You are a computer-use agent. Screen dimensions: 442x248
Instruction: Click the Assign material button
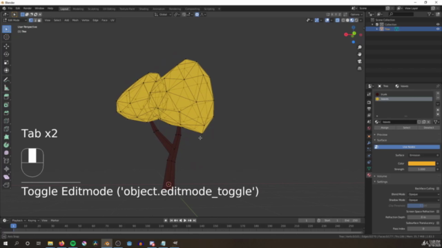click(385, 127)
